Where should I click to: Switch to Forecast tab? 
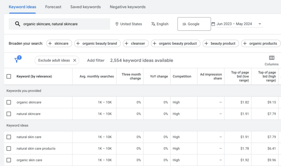click(53, 7)
